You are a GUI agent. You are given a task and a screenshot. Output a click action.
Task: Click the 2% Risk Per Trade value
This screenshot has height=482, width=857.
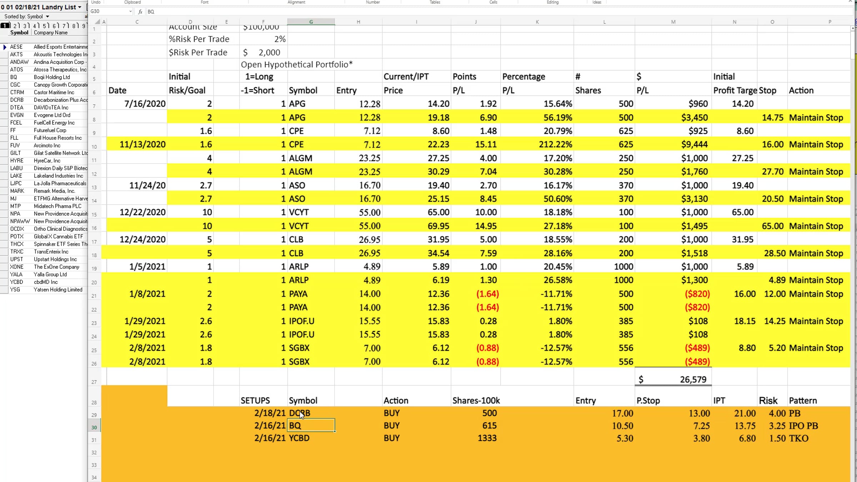[263, 39]
